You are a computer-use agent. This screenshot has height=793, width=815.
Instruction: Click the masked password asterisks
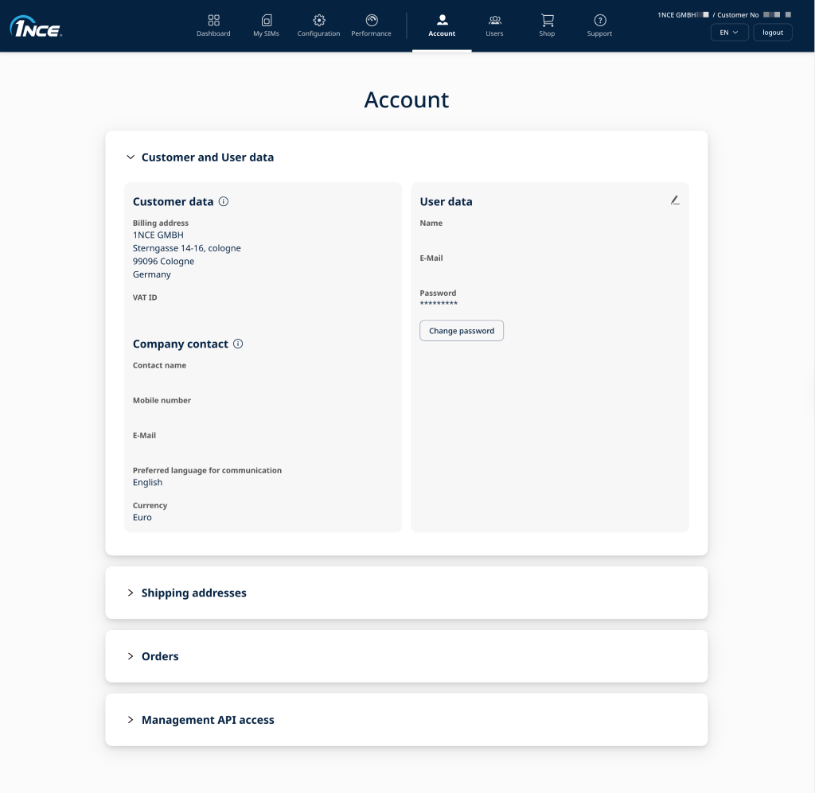[x=439, y=303]
